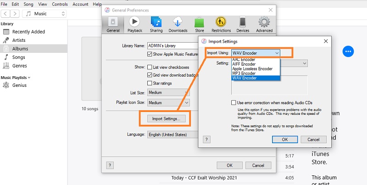Viewport: 367px width, 185px height.
Task: Choose AIFF Encoder from the list
Action: pyautogui.click(x=256, y=64)
